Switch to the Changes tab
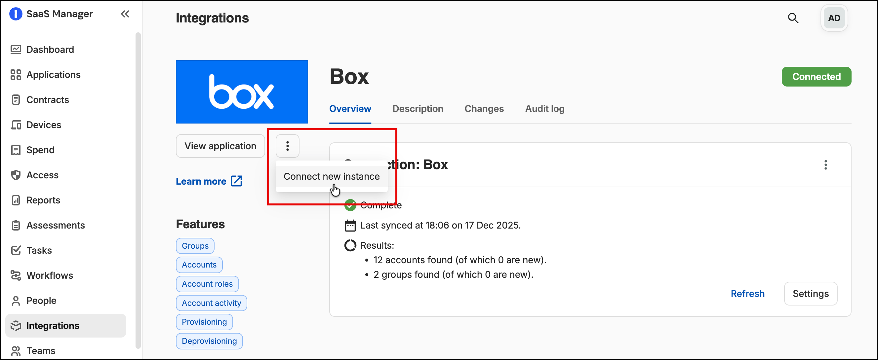This screenshot has height=360, width=878. 484,109
